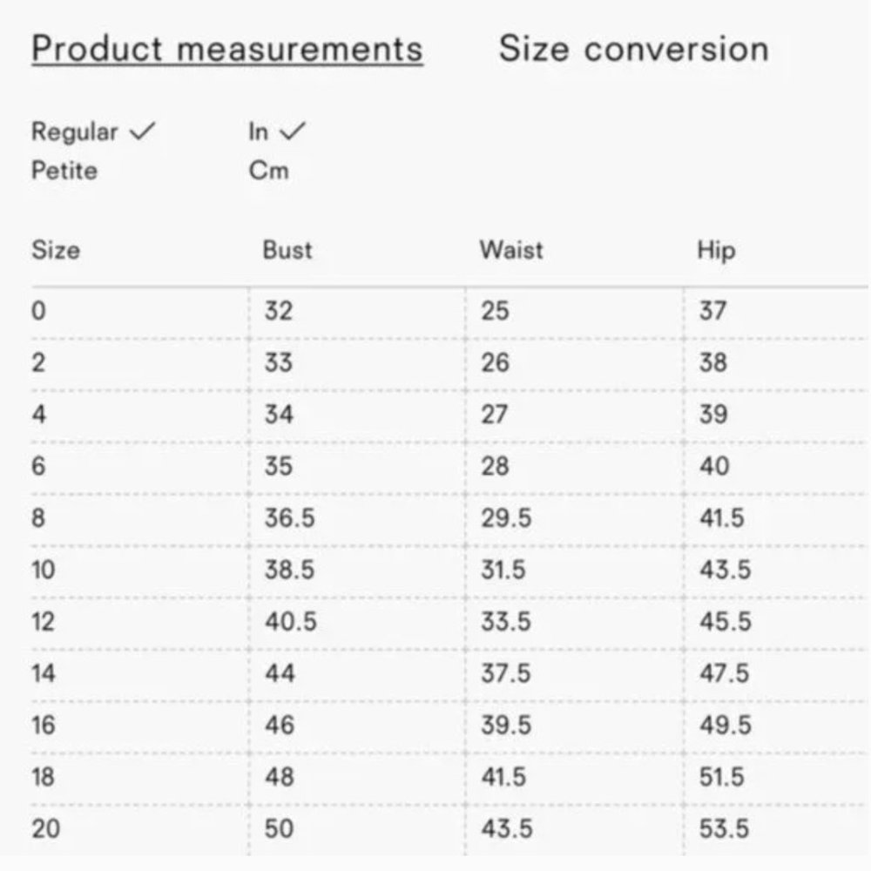The height and width of the screenshot is (871, 871).
Task: Click the Hip column header
Action: pos(716,251)
